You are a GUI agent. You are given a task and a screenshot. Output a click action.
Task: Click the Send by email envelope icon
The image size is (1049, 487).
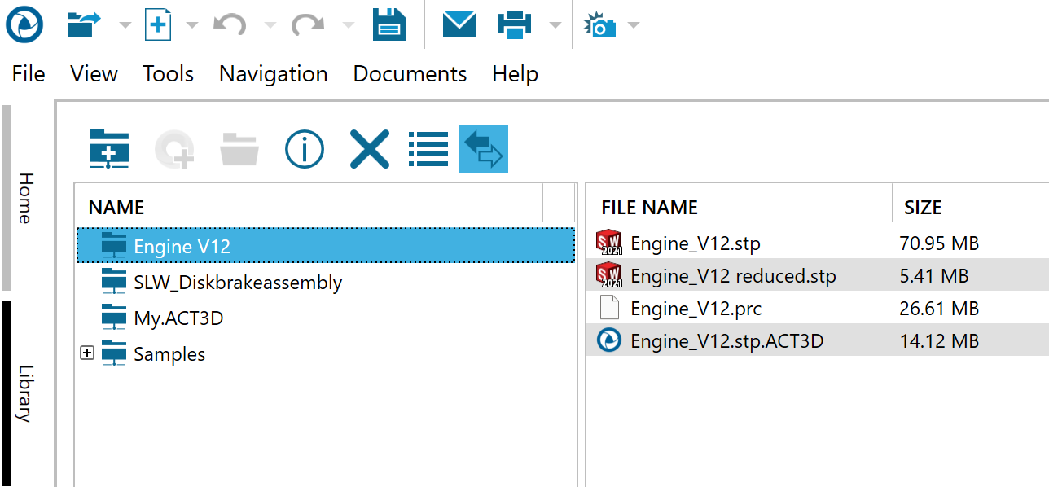pos(459,24)
